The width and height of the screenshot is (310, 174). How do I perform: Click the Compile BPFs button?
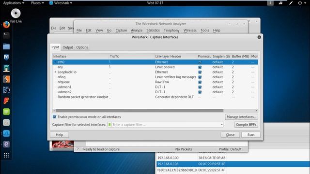pyautogui.click(x=246, y=125)
